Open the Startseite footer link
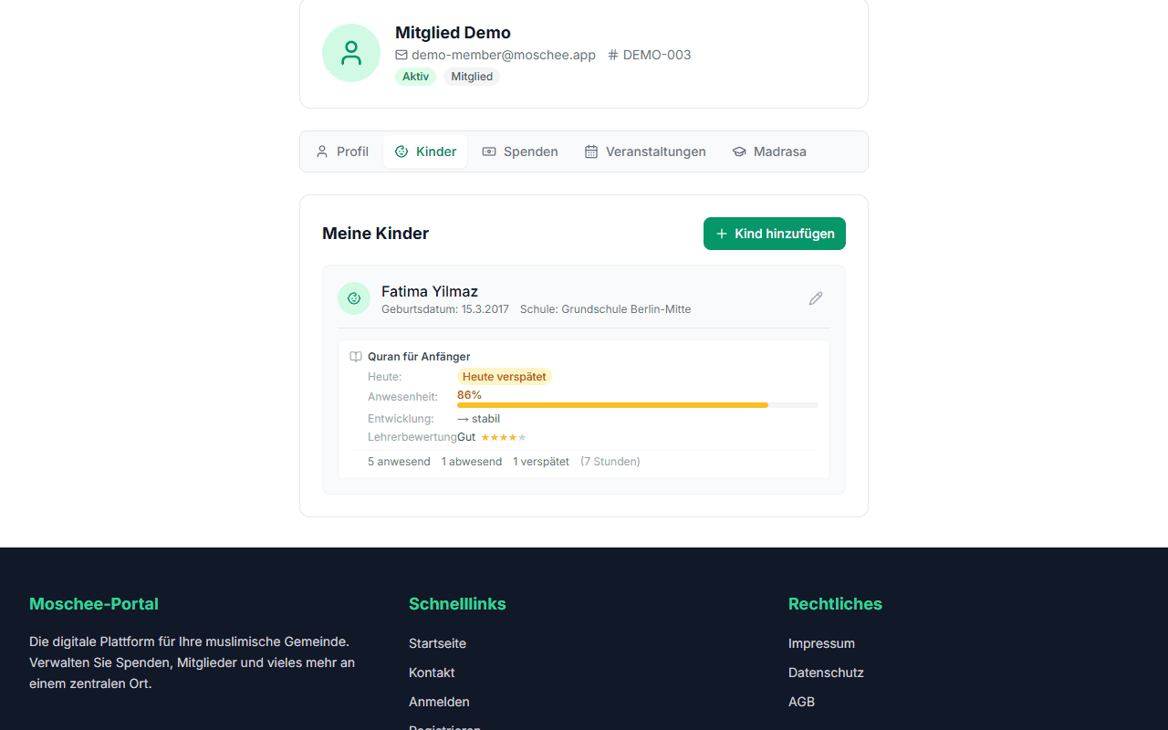 pyautogui.click(x=437, y=643)
